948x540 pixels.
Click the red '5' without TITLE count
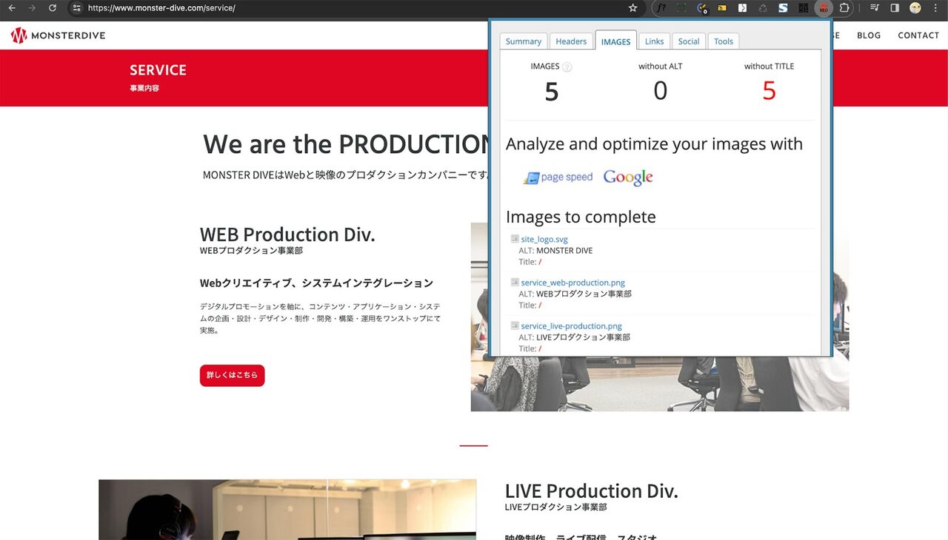pos(769,91)
